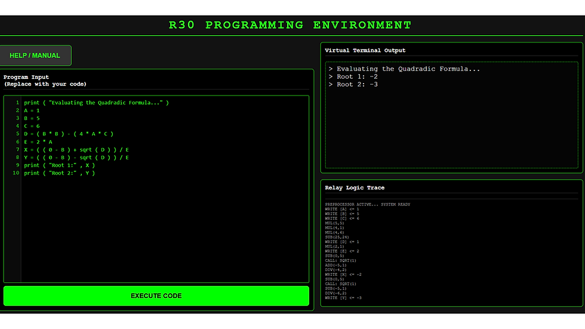This screenshot has height=329, width=585.
Task: Click trace line "WRITE [C] <= 6"
Action: pos(341,219)
